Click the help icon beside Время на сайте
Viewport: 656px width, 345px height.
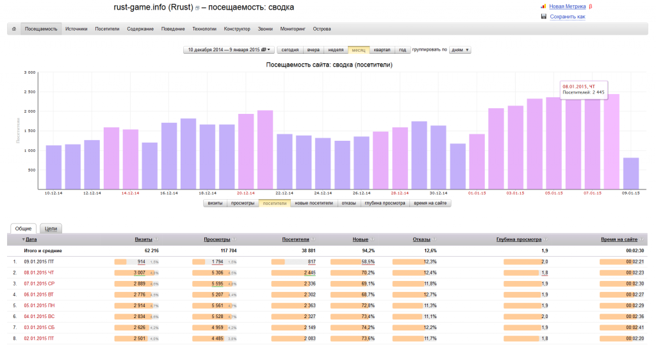click(641, 239)
